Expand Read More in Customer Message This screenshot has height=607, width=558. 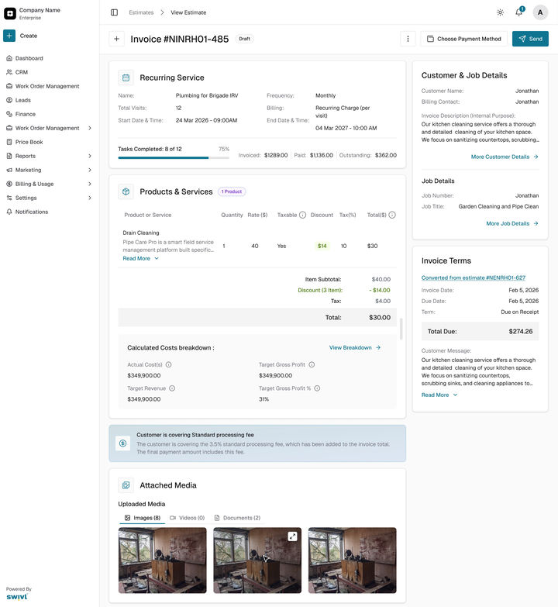(x=439, y=395)
